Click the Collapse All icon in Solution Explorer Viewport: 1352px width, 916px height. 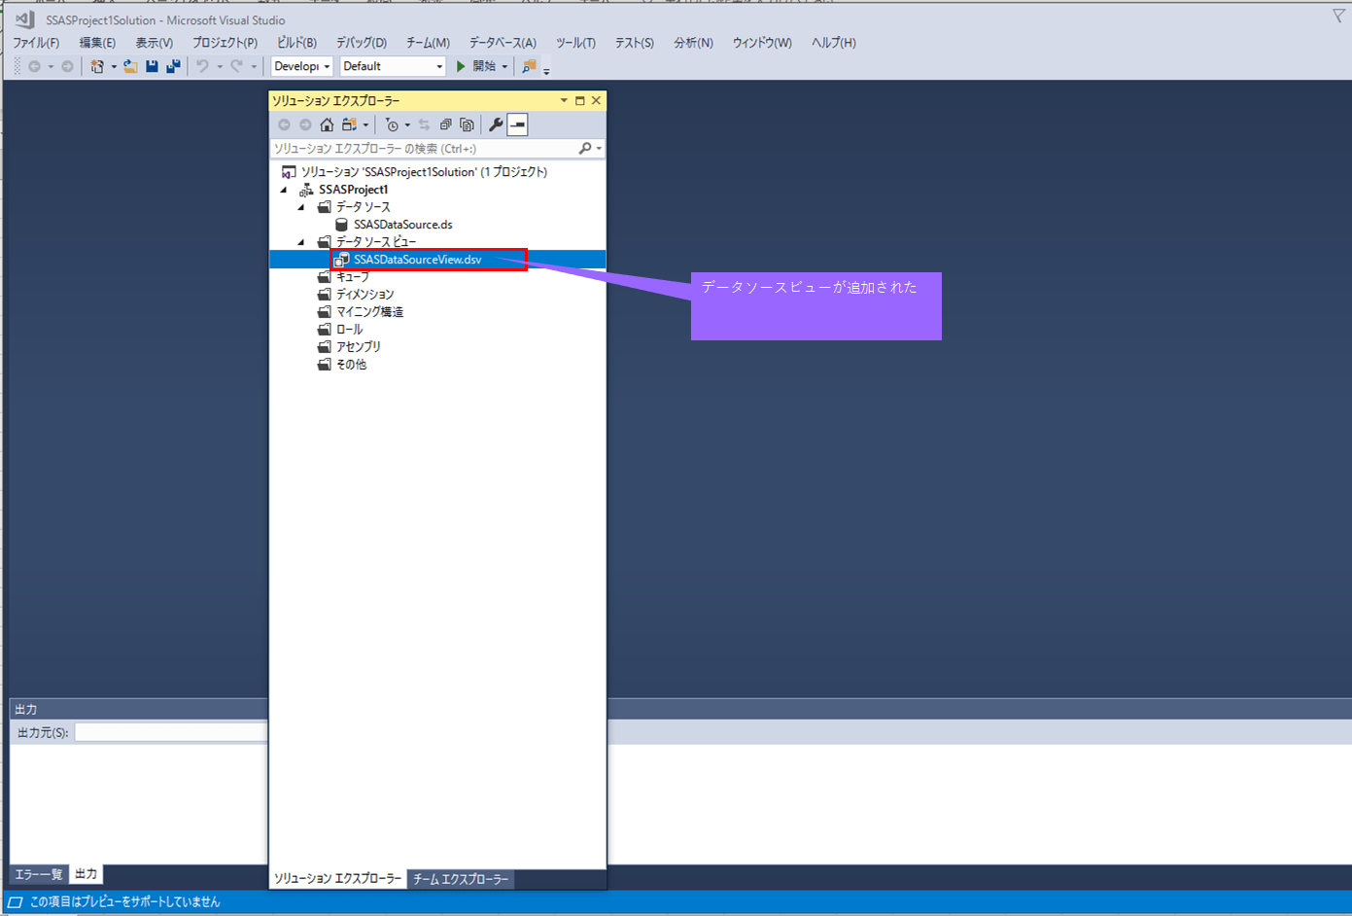(x=445, y=124)
